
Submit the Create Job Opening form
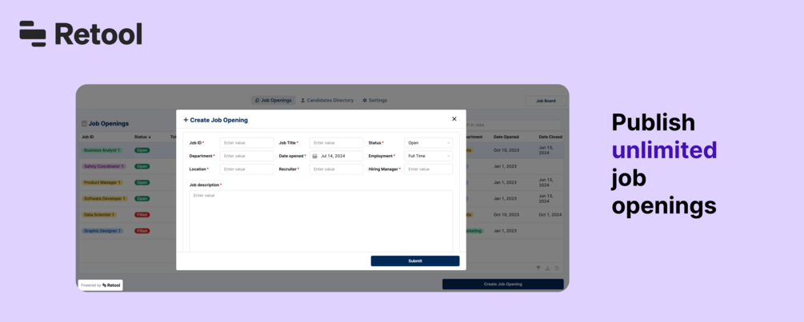tap(415, 261)
